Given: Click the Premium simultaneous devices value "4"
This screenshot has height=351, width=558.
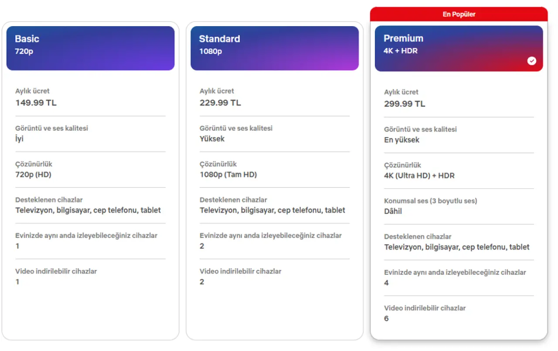Looking at the screenshot, I should tap(386, 283).
